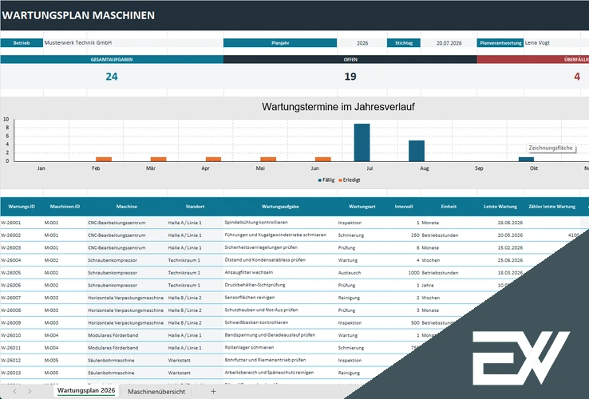Select task Rollenlager schmieren
This screenshot has height=399, width=589.
(x=280, y=348)
